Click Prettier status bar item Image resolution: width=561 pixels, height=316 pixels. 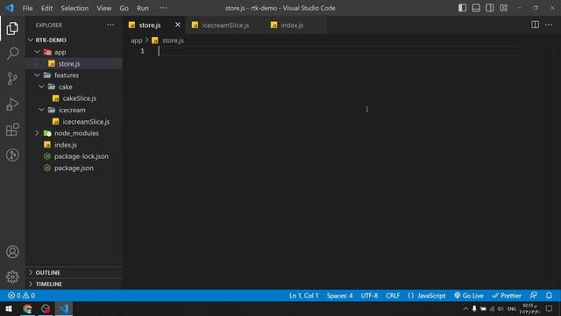click(x=507, y=296)
